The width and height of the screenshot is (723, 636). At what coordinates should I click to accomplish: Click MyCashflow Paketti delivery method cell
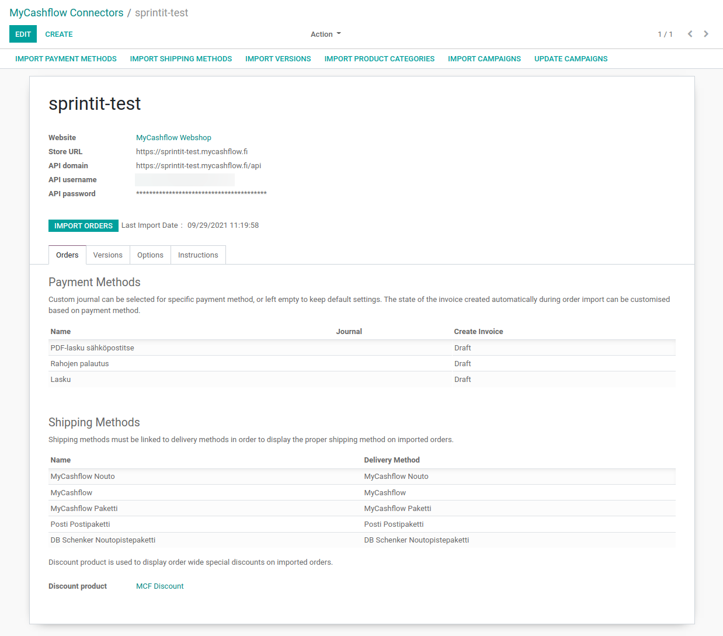tap(398, 509)
